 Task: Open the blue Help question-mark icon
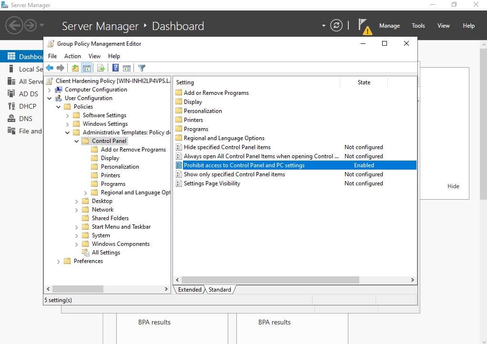click(115, 68)
